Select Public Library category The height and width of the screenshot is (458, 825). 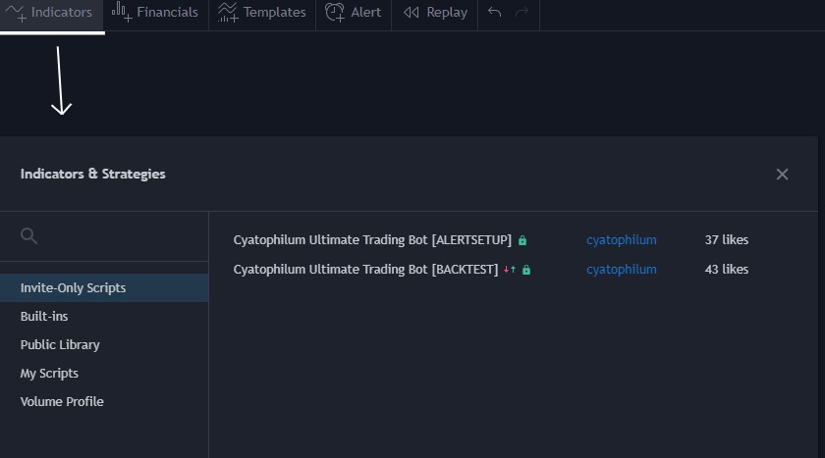point(104,344)
